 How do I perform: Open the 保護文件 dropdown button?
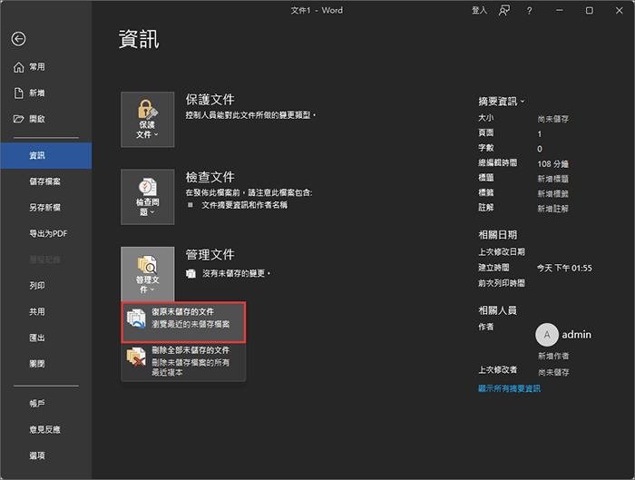(x=147, y=119)
